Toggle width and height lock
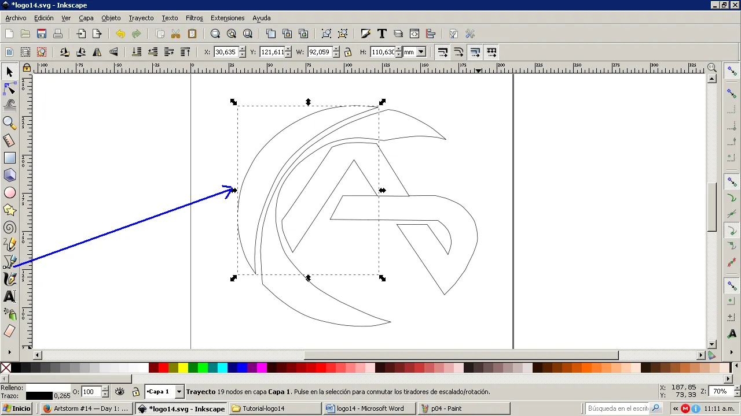741x416 pixels. coord(348,52)
